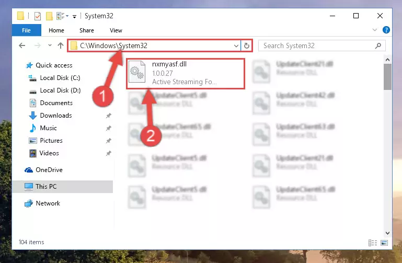This screenshot has width=402, height=263.
Task: Click the Search System32 field
Action: tap(321, 45)
